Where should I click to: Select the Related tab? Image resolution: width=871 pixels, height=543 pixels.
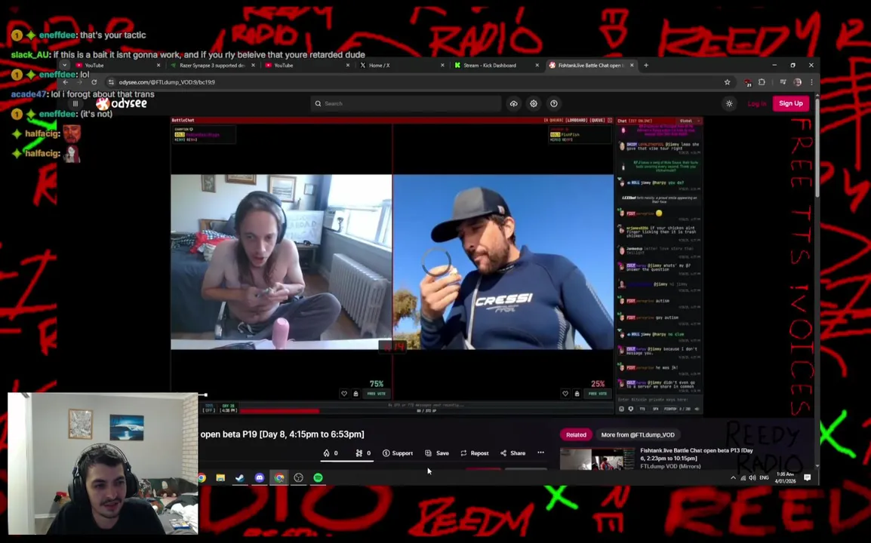(576, 434)
